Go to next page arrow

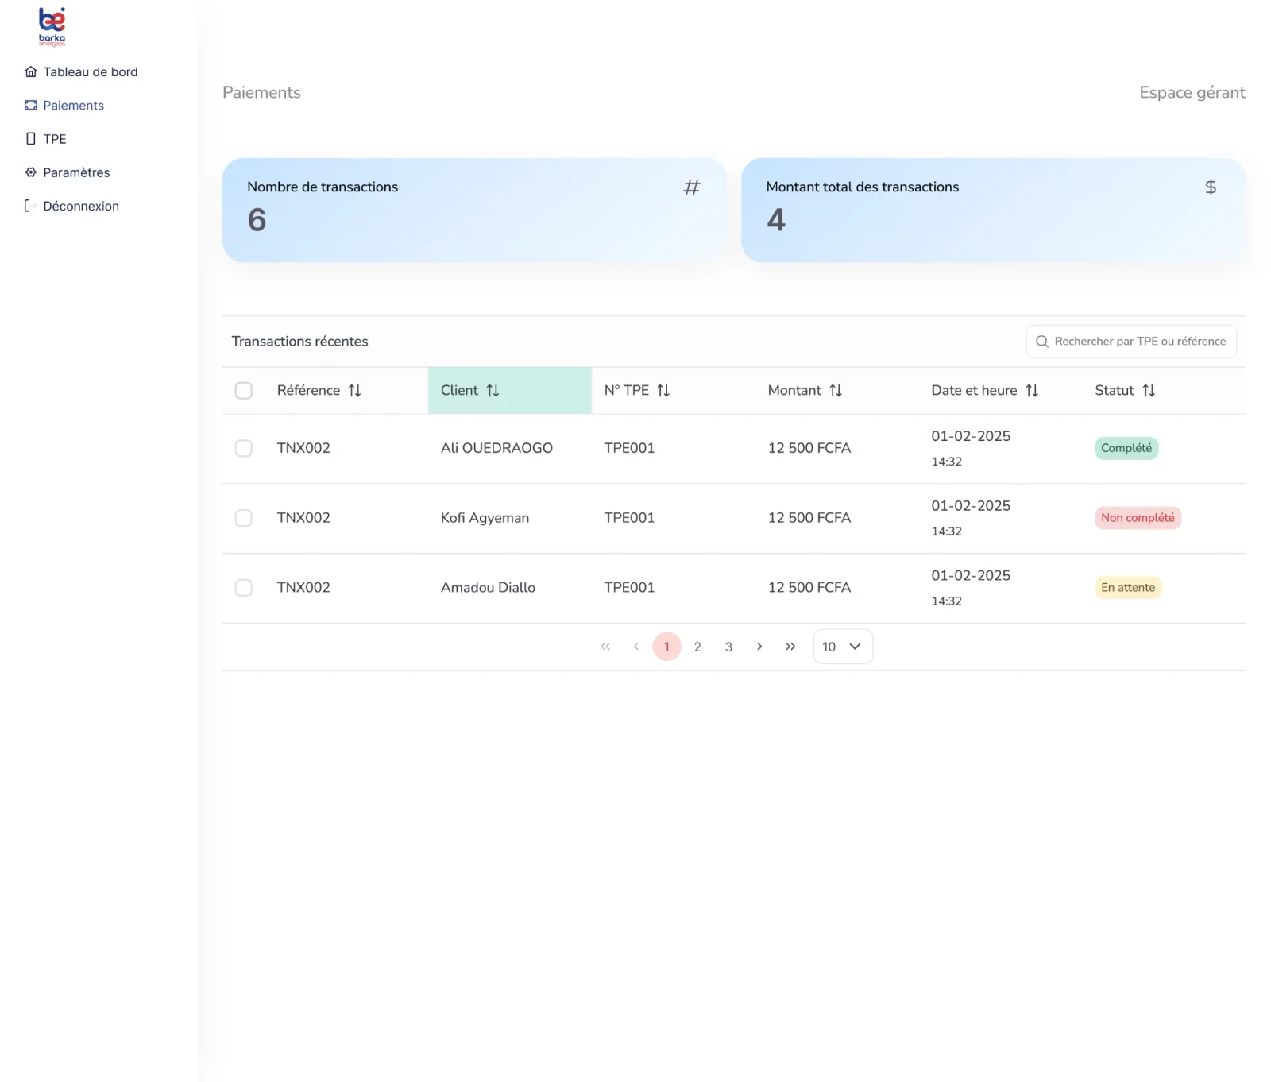click(x=759, y=647)
